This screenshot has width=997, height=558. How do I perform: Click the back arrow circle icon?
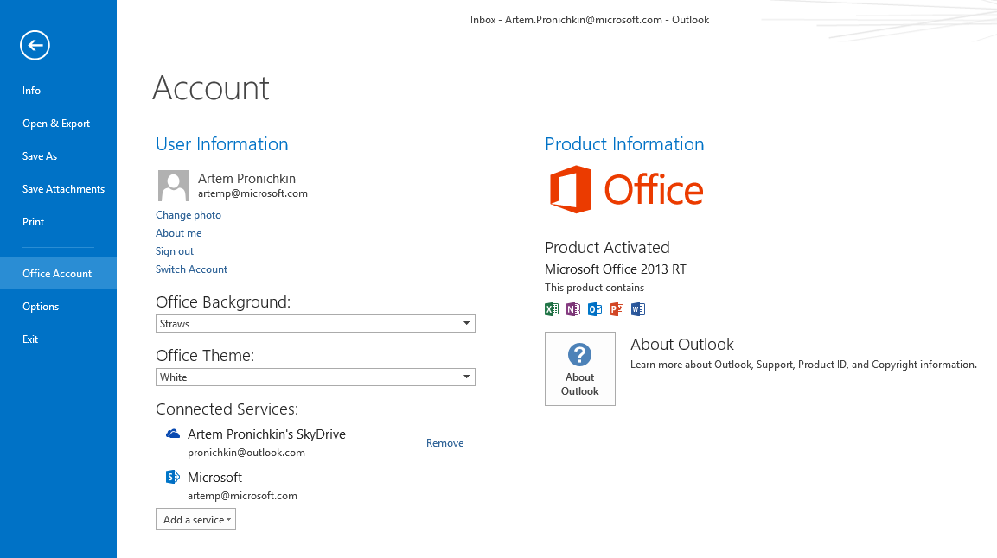35,45
